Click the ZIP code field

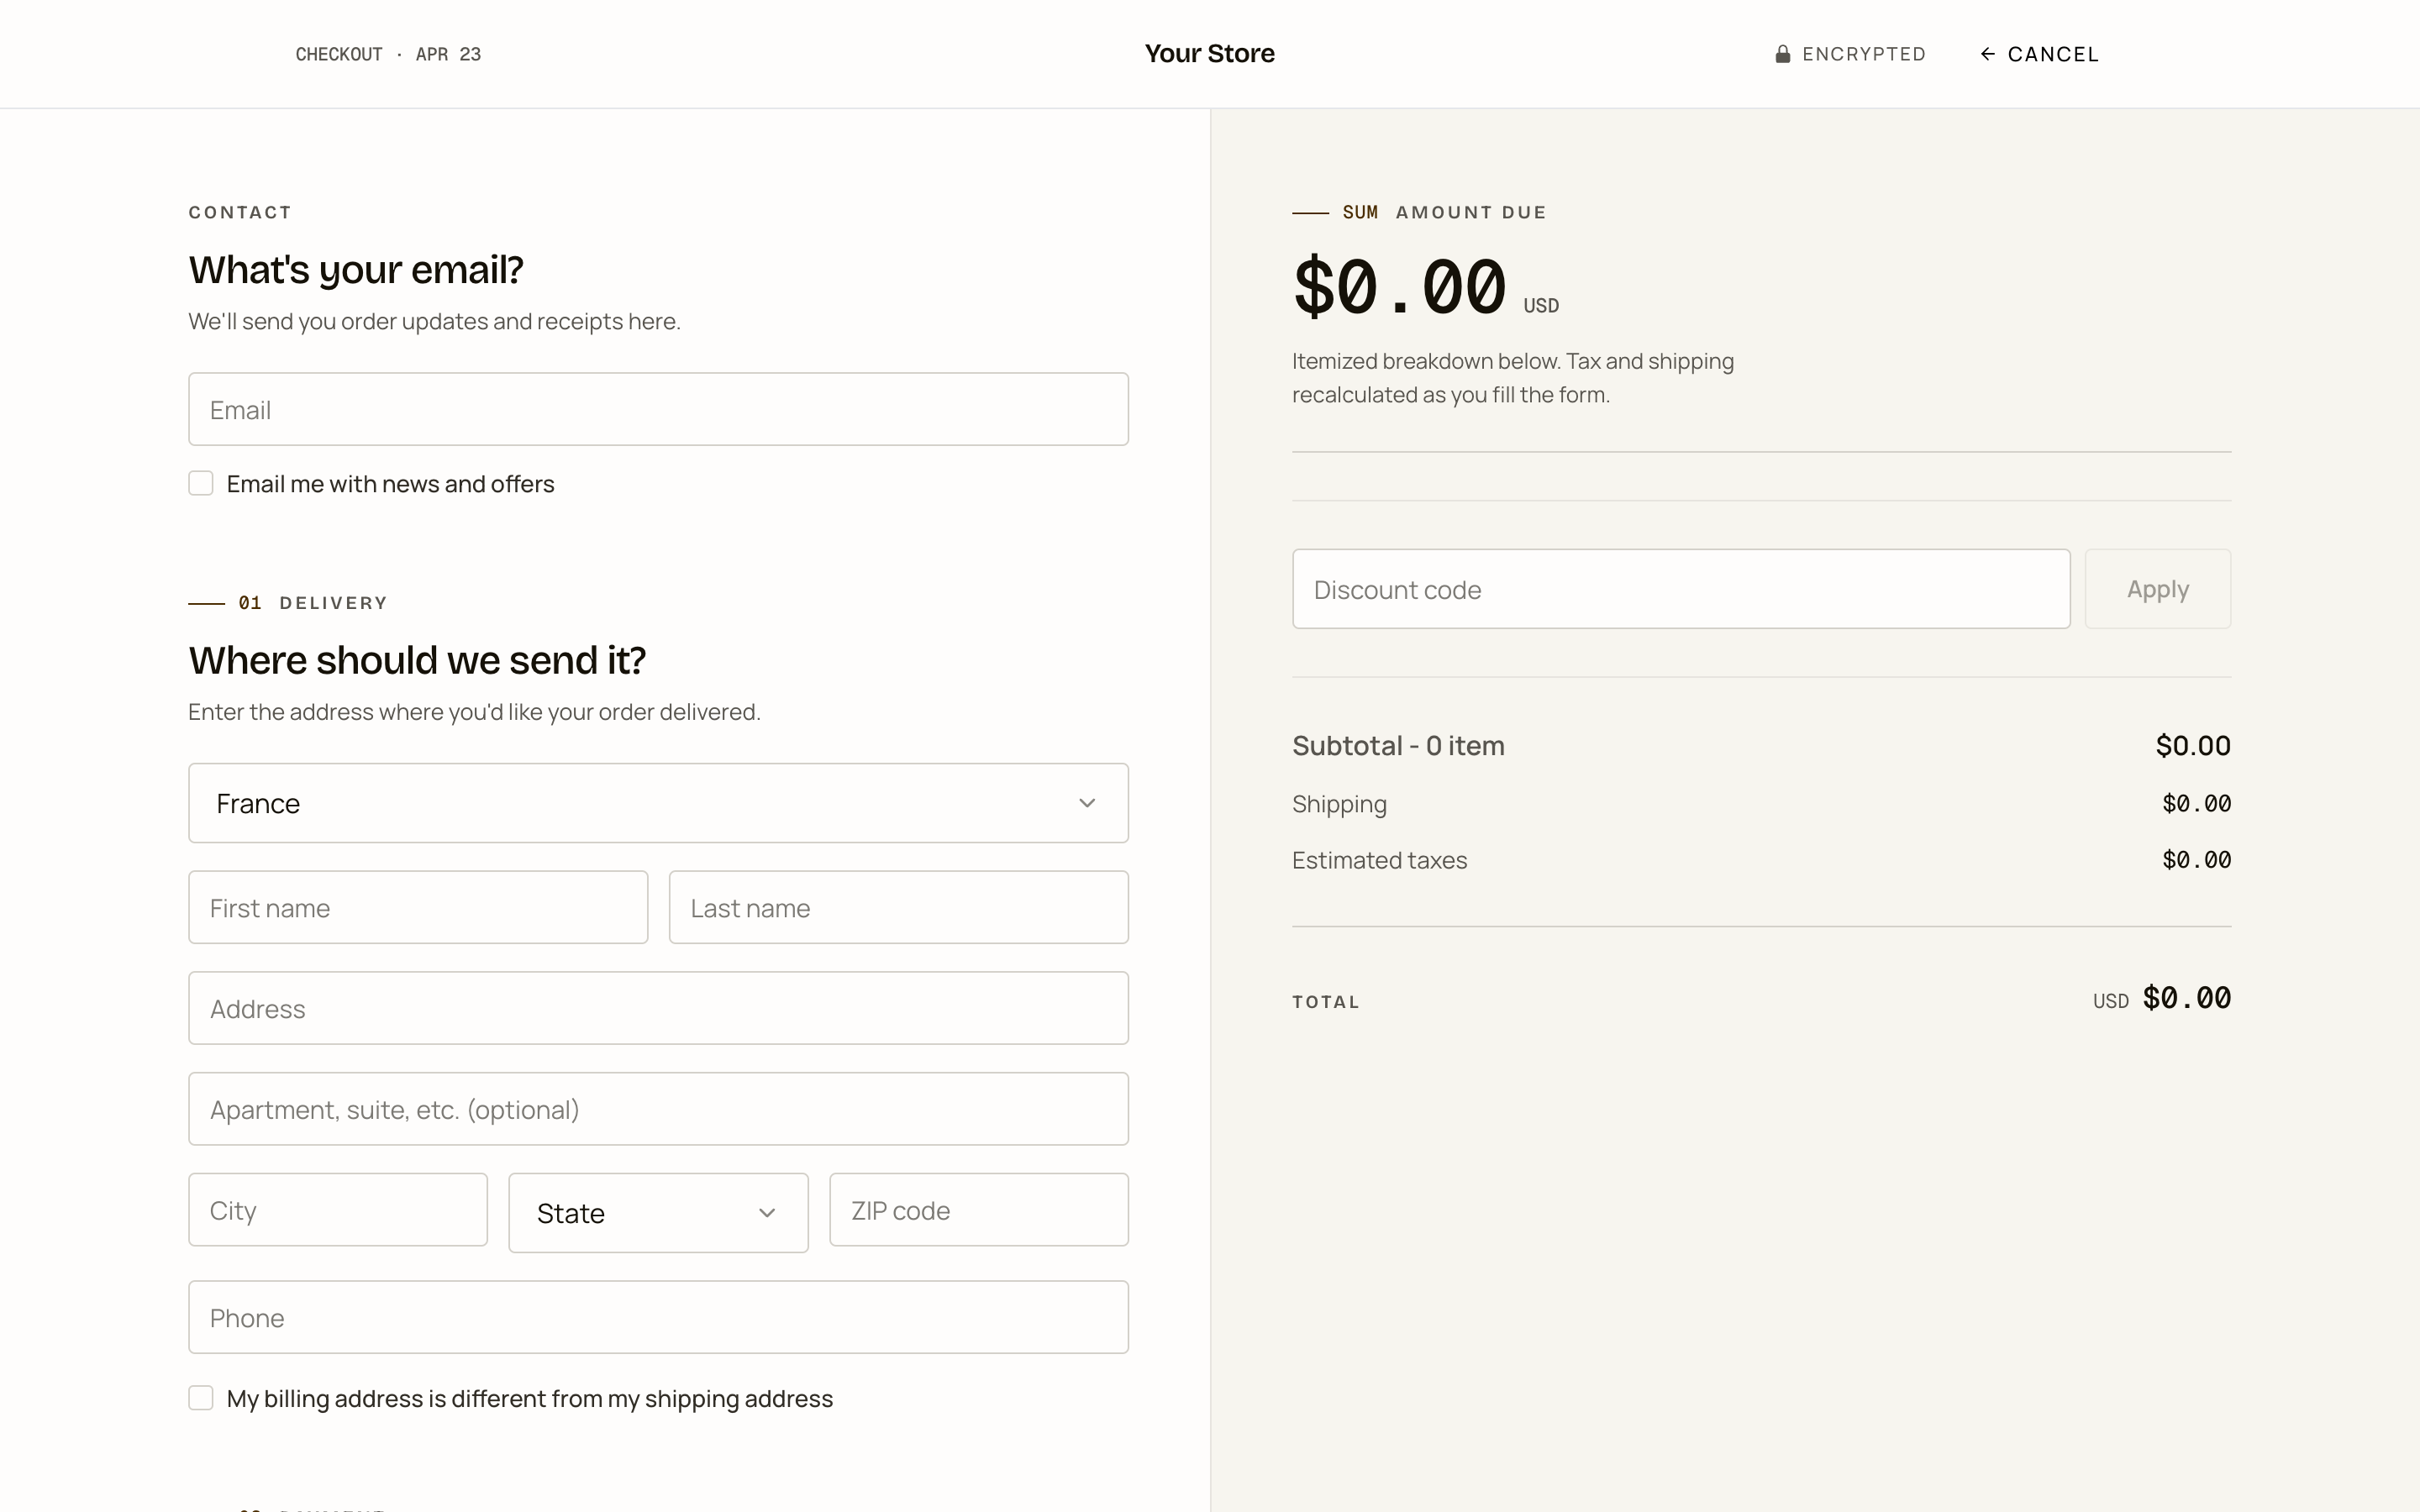978,1210
